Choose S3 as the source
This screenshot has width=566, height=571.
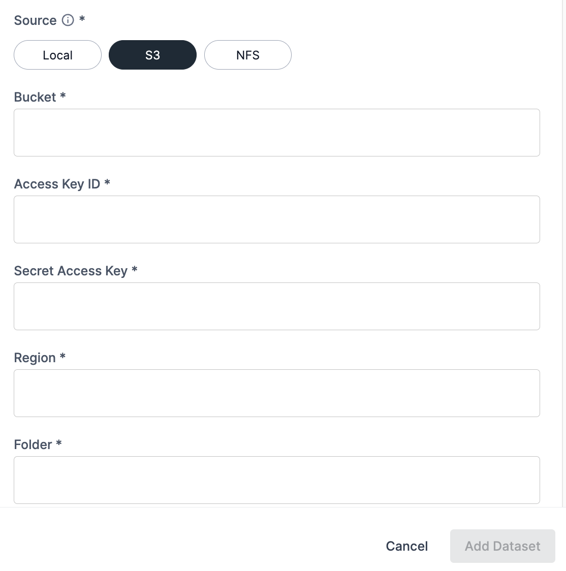[152, 55]
